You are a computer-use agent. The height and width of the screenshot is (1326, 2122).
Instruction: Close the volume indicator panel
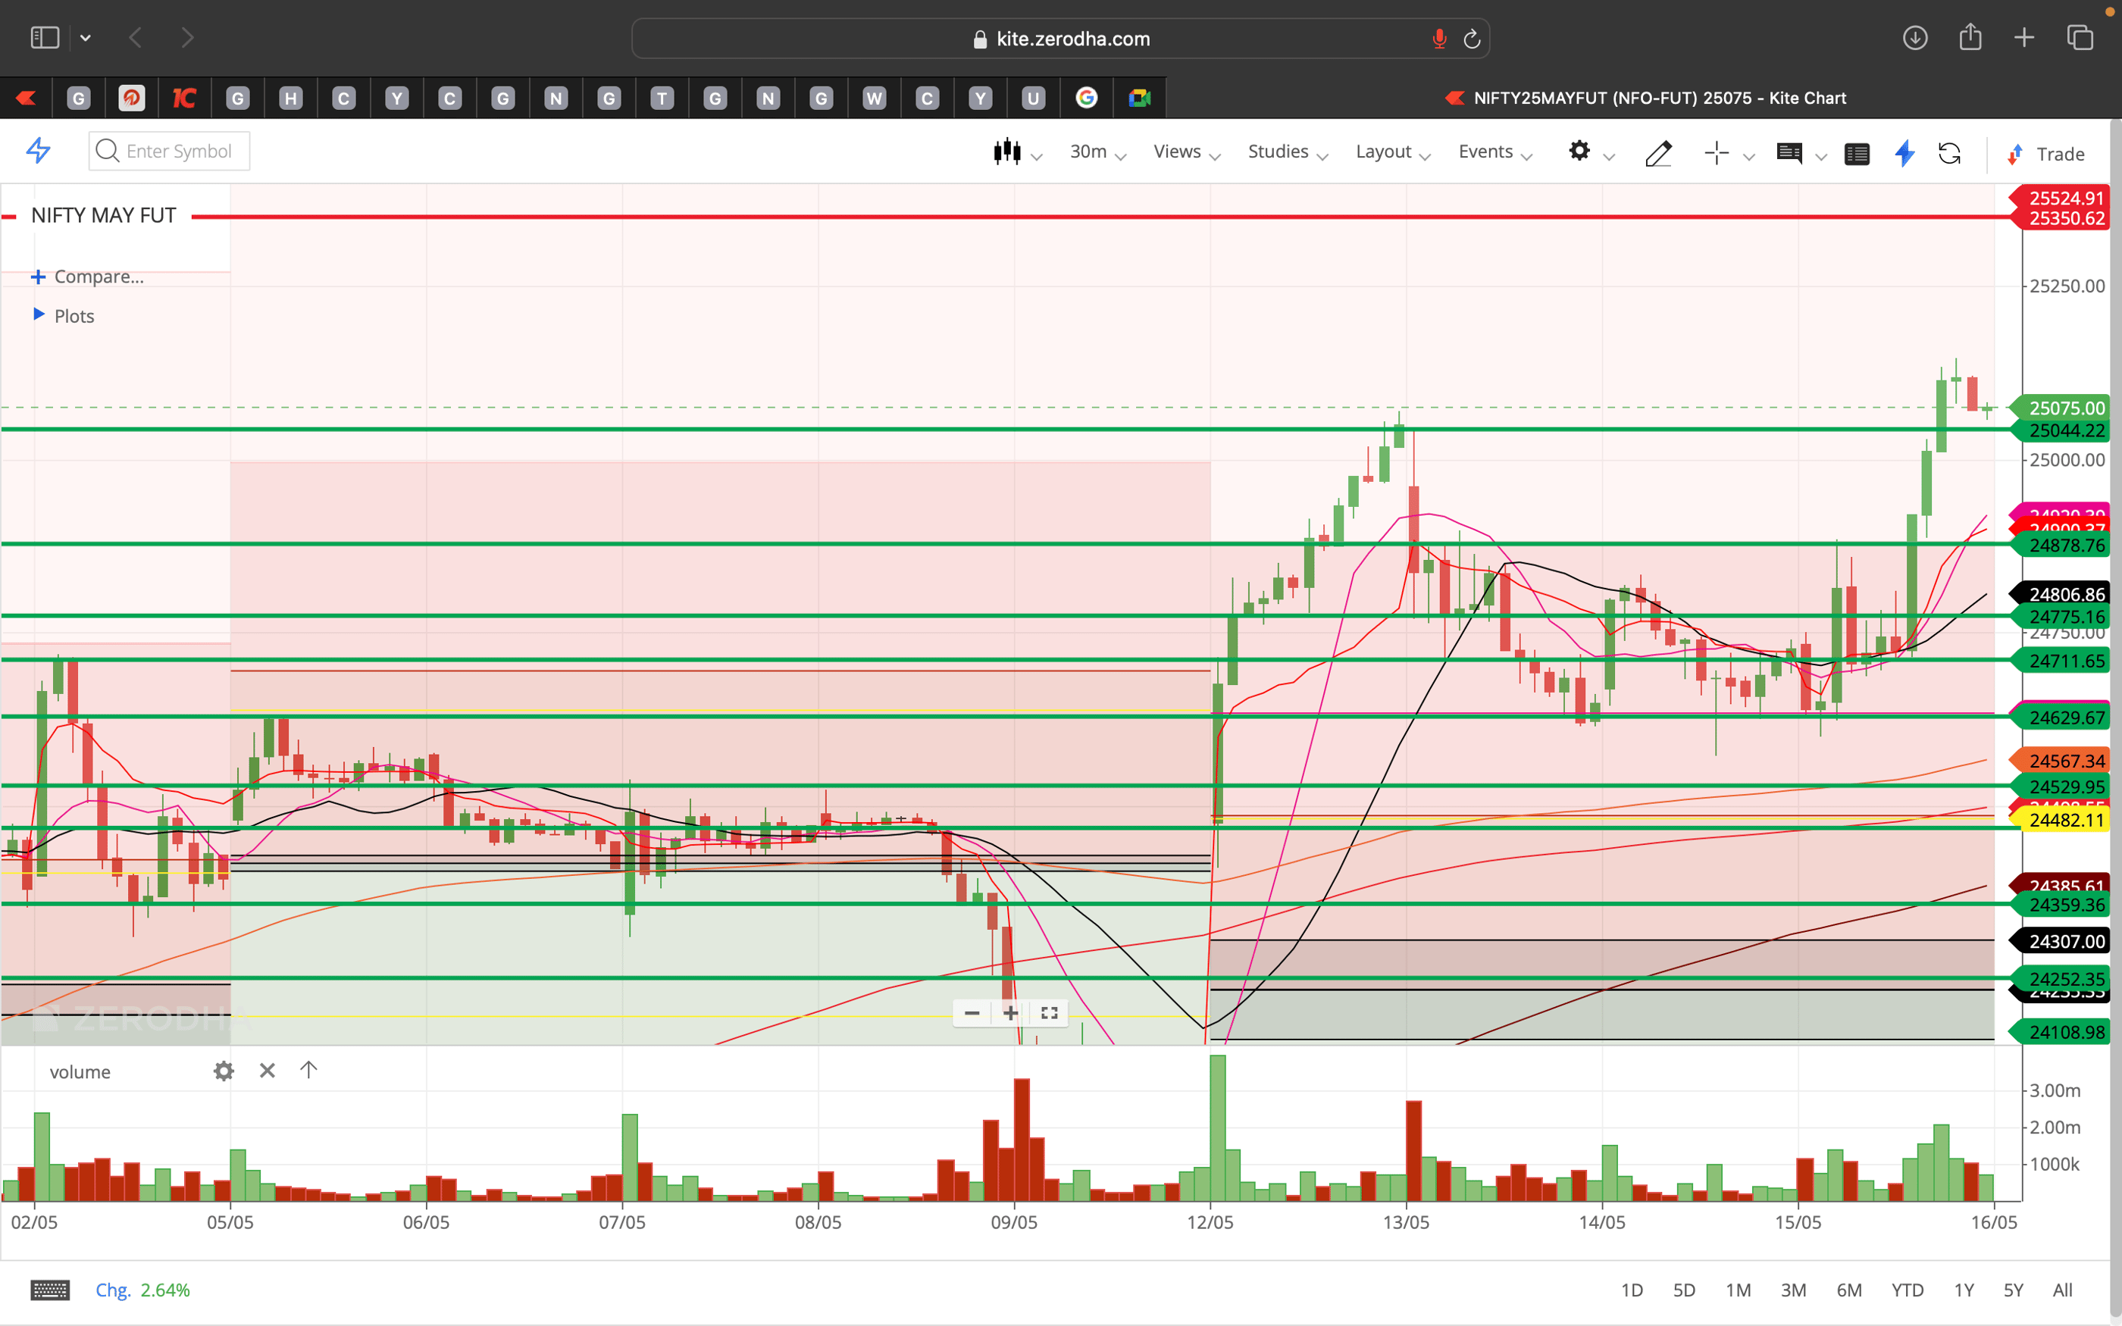[267, 1071]
